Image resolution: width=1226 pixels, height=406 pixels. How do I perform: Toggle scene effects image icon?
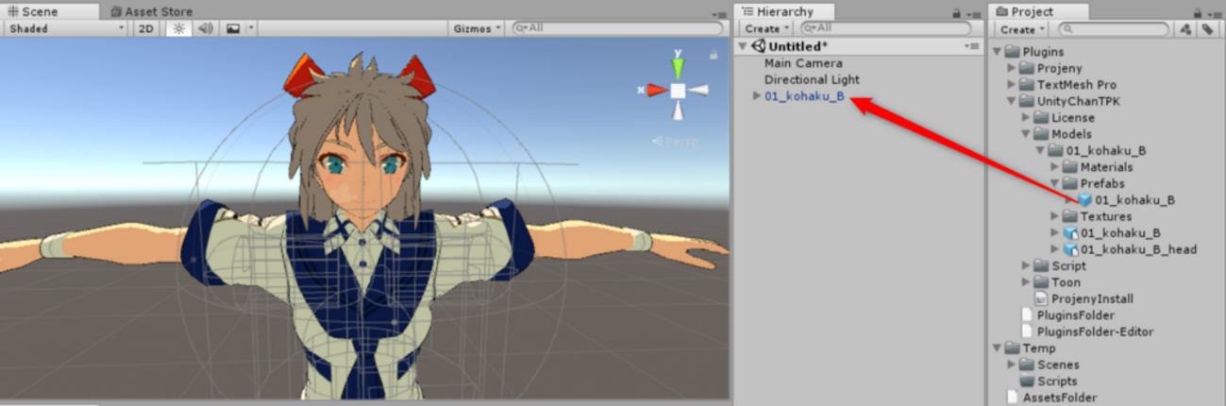pyautogui.click(x=233, y=28)
